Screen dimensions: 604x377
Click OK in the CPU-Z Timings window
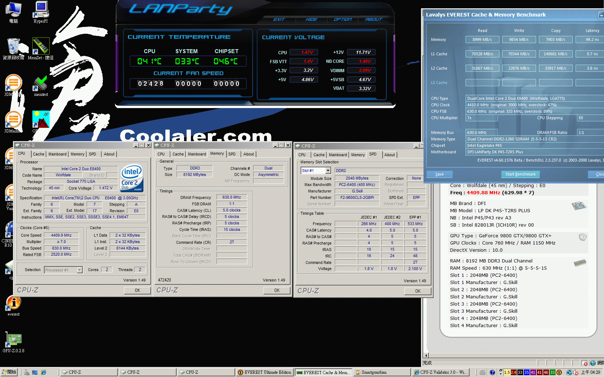click(x=277, y=290)
